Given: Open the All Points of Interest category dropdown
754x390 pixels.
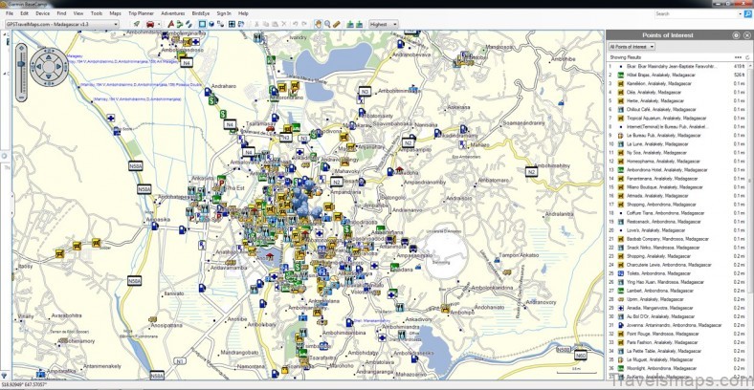Looking at the screenshot, I should (632, 47).
